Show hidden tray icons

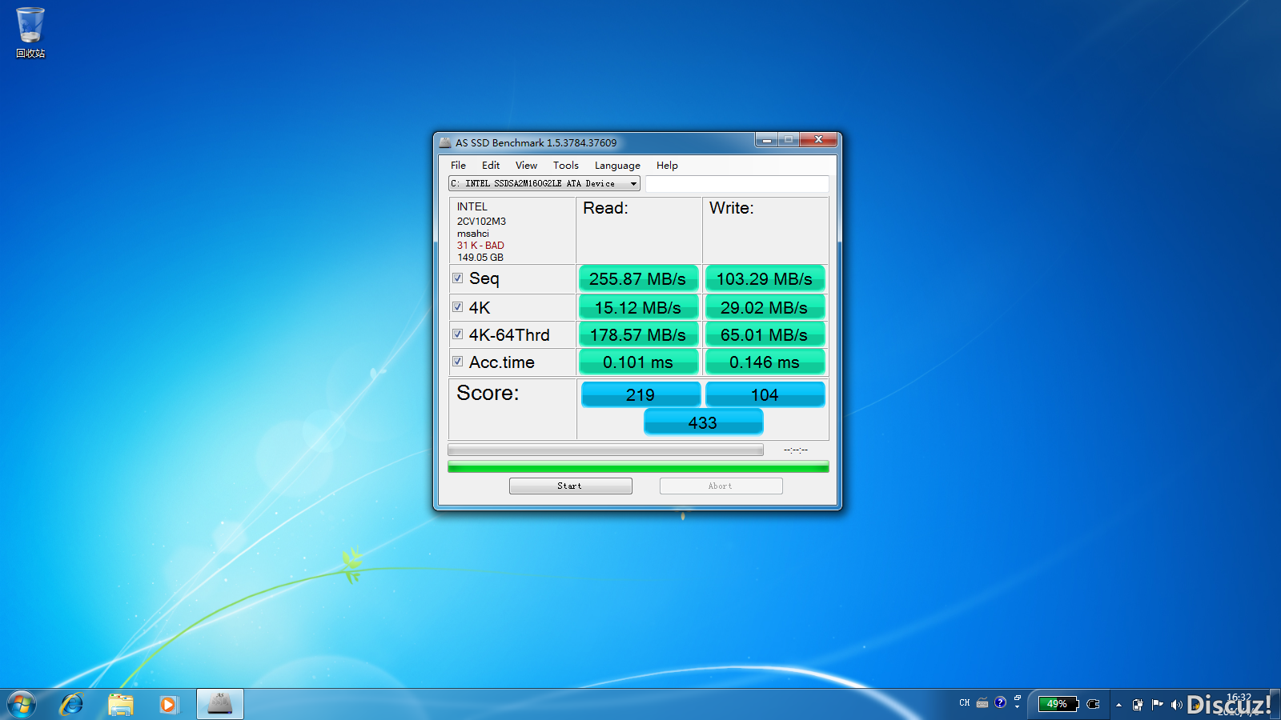tap(1118, 705)
